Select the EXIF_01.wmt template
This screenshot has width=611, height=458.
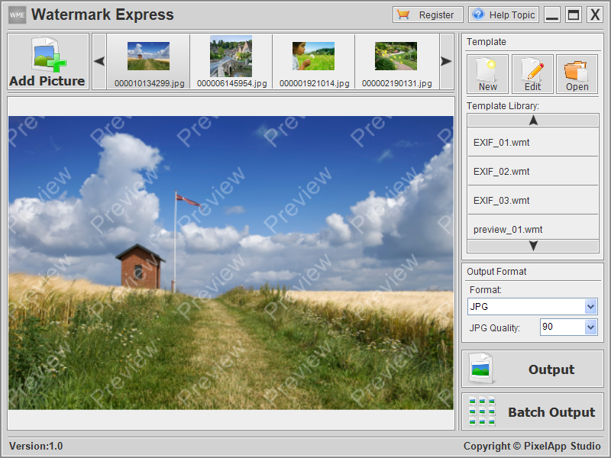(532, 143)
